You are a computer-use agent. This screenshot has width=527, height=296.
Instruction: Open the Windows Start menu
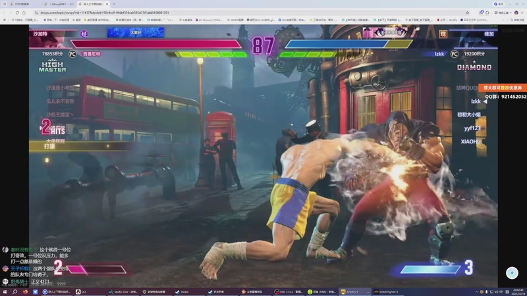coord(5,292)
